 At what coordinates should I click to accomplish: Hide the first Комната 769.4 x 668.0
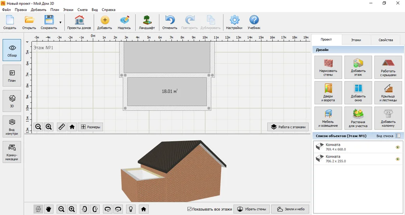tap(398, 147)
